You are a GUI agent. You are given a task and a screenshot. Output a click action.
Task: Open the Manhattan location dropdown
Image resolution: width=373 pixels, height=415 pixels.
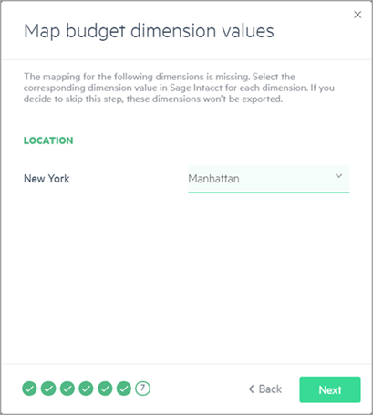pyautogui.click(x=269, y=179)
